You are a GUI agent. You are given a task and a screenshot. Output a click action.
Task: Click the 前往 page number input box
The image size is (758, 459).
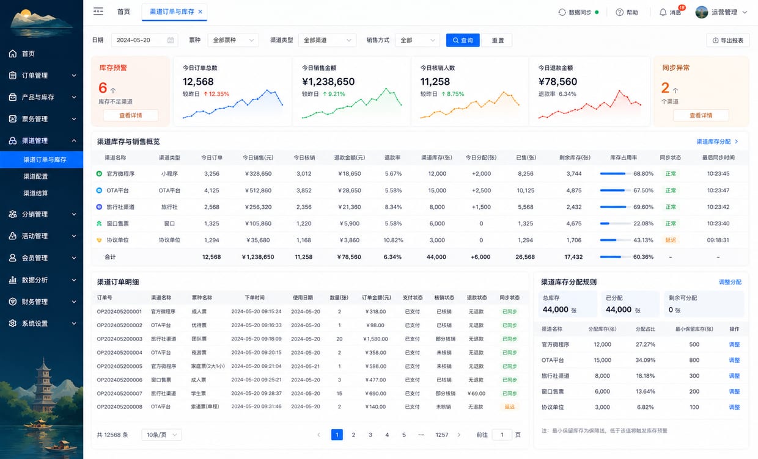(502, 435)
